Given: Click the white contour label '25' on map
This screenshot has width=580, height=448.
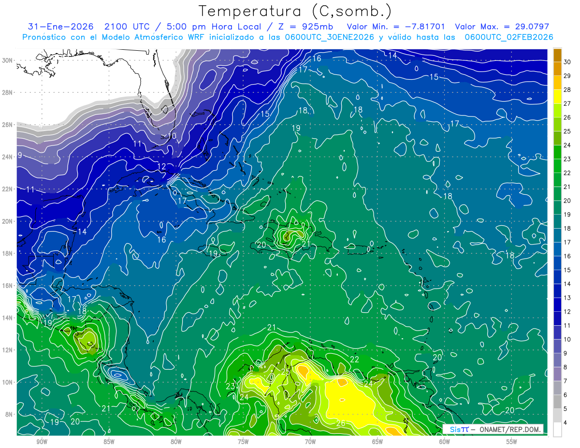Looking at the screenshot, I should click(x=286, y=372).
